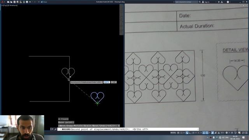This screenshot has width=249, height=140.
Task: Expand the Help dropdown arrow
Action: (x=230, y=2)
